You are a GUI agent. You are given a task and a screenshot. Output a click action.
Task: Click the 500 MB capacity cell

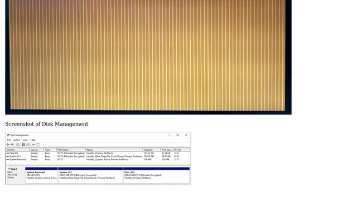click(x=148, y=160)
